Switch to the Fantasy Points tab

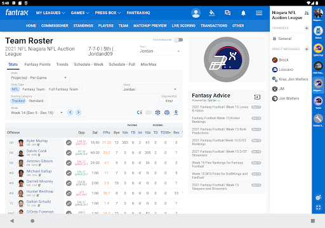[37, 65]
